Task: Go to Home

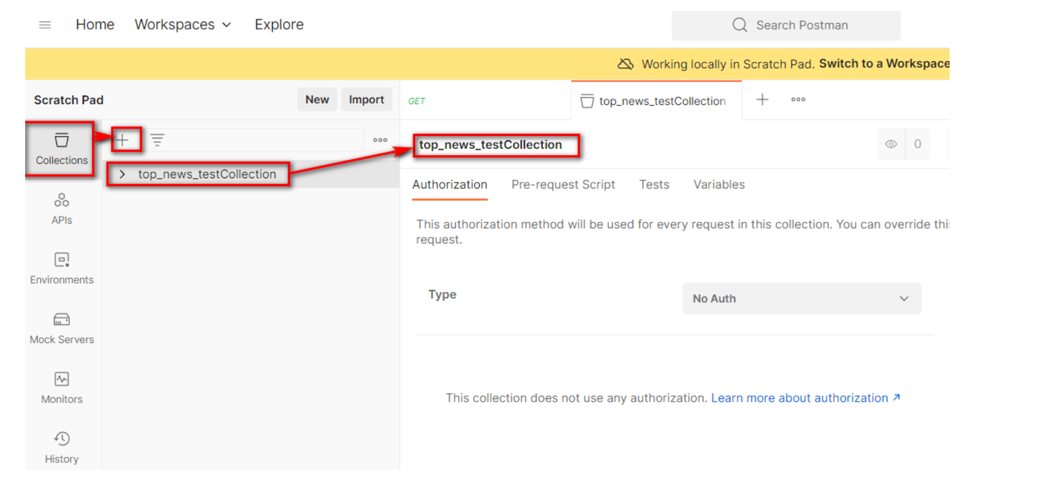Action: [x=95, y=24]
